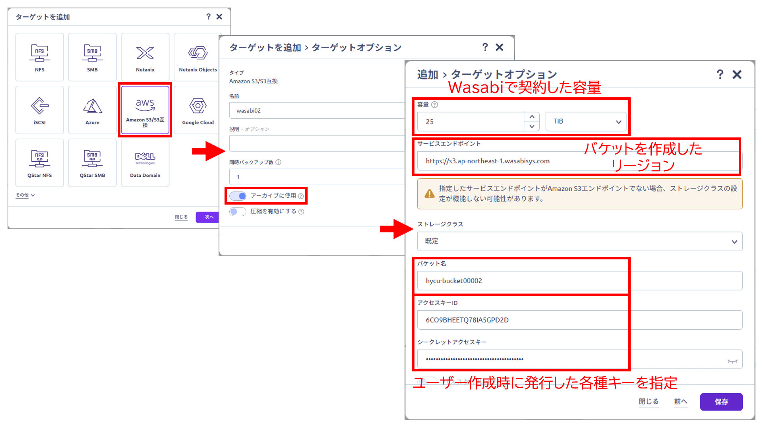
Task: Click the 保存 button
Action: coord(721,402)
